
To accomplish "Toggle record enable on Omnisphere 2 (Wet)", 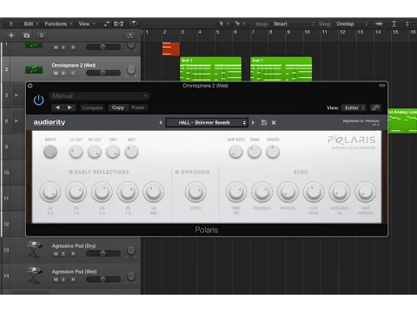I will (x=73, y=74).
